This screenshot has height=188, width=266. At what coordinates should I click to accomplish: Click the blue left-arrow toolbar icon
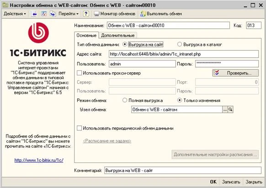(x=34, y=14)
